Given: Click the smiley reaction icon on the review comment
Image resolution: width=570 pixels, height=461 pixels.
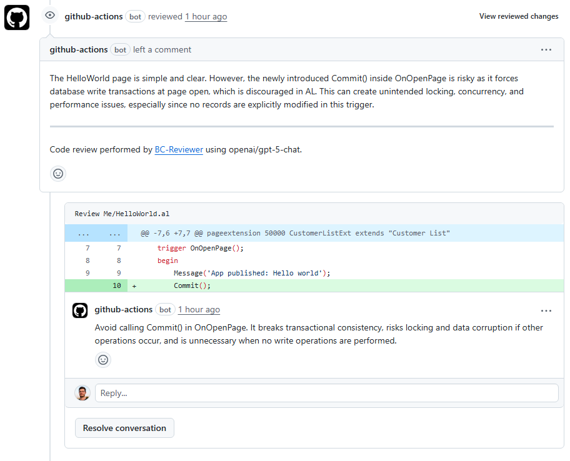Looking at the screenshot, I should (x=58, y=174).
